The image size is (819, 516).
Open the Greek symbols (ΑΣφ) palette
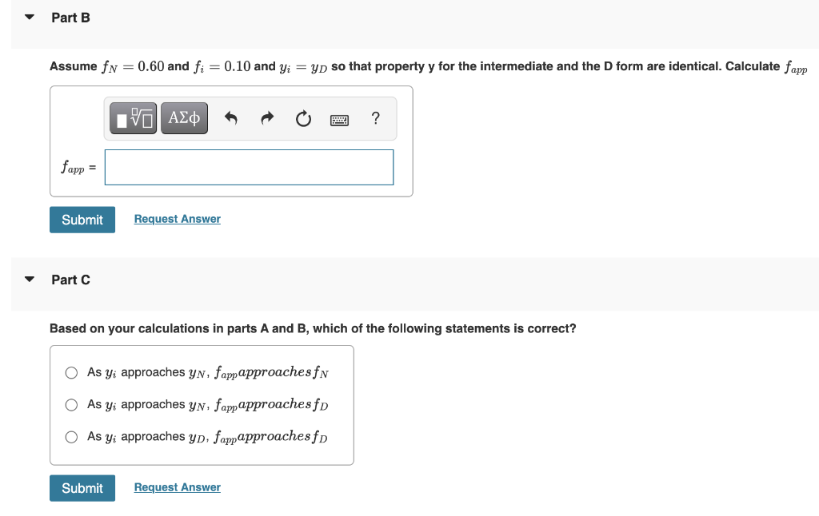click(184, 117)
